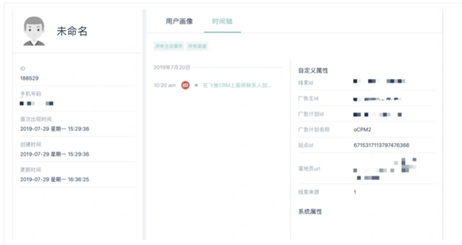The width and height of the screenshot is (462, 245).
Task: Click the gray-haired user avatar image
Action: [x=34, y=31]
